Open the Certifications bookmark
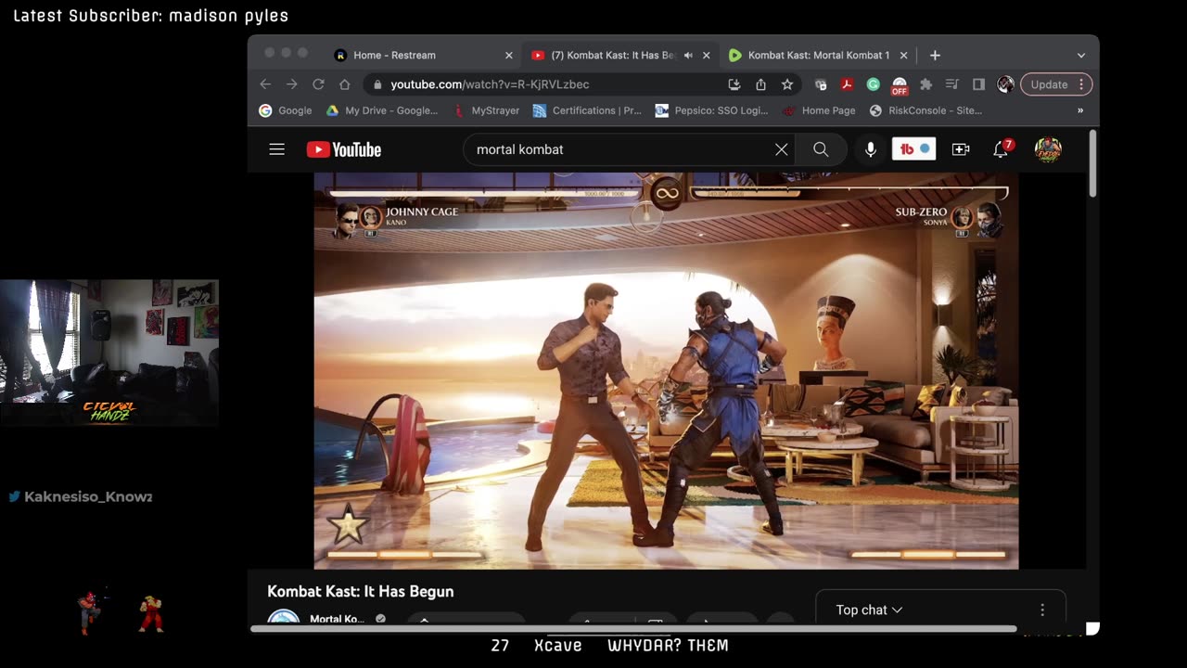The height and width of the screenshot is (668, 1187). [x=587, y=110]
